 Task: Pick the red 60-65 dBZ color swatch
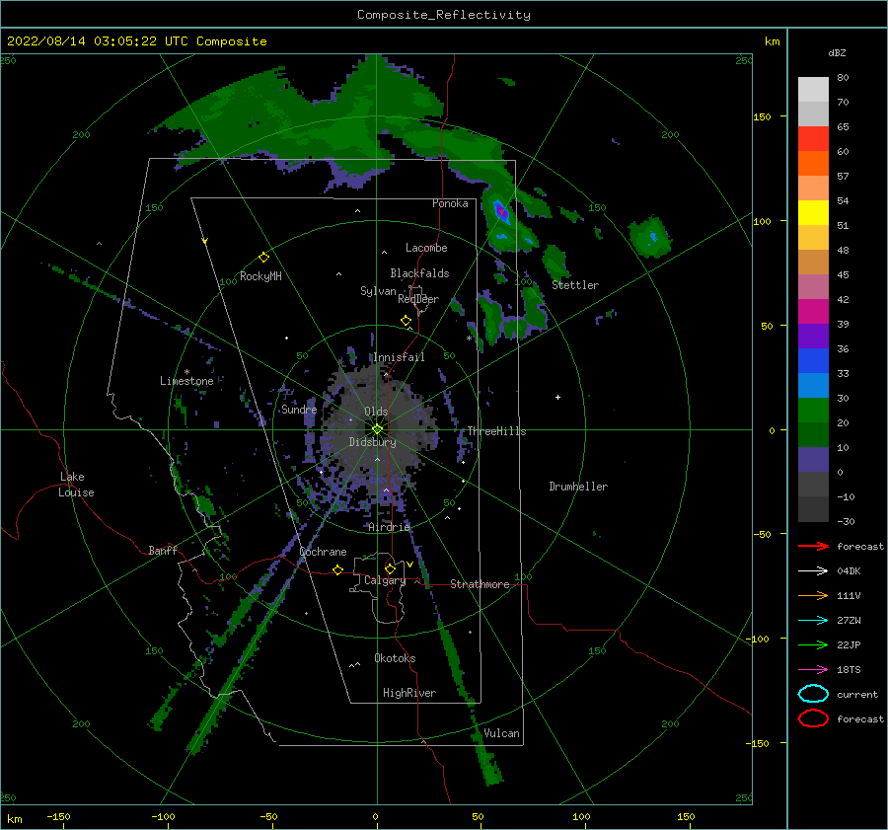pyautogui.click(x=813, y=138)
